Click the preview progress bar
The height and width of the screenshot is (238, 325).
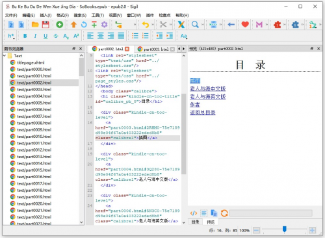coord(271,213)
